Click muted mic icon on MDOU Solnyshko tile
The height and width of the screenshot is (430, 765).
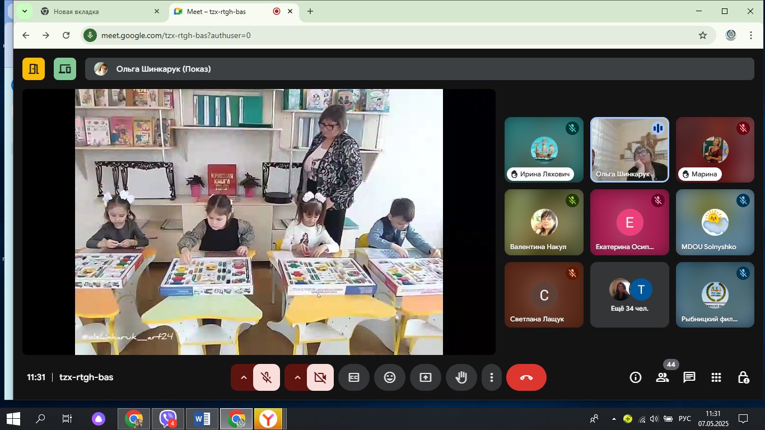pos(743,200)
